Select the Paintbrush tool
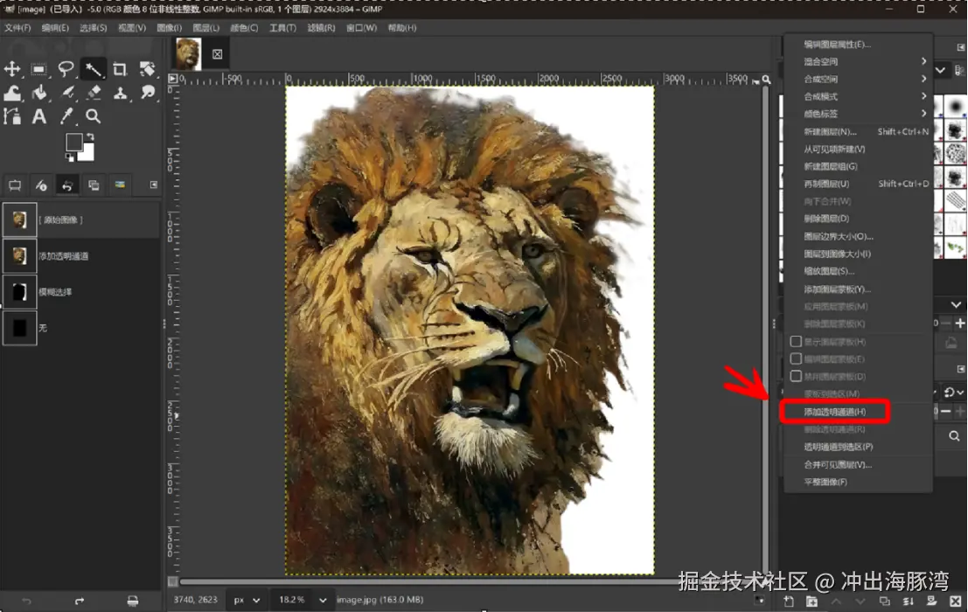 coord(67,93)
